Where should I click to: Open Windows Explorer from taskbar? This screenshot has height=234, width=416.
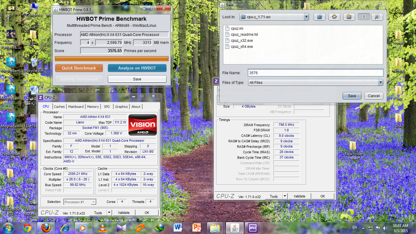216,228
